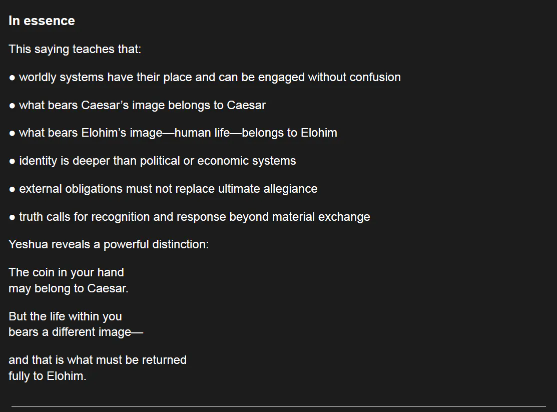Click the bullet dot before "worldly systems"
Viewport: 557px width, 412px height.
point(13,78)
